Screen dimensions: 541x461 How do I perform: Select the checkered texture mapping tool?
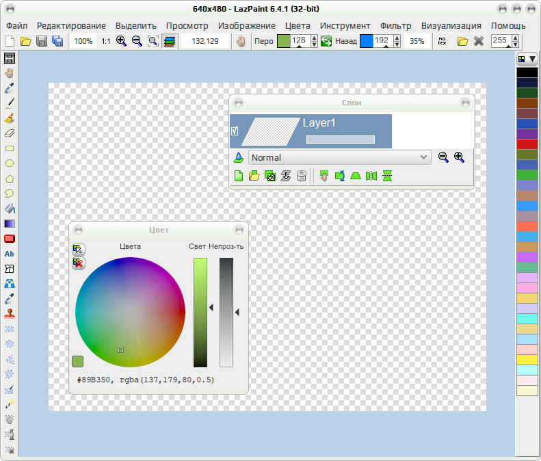pyautogui.click(x=10, y=284)
